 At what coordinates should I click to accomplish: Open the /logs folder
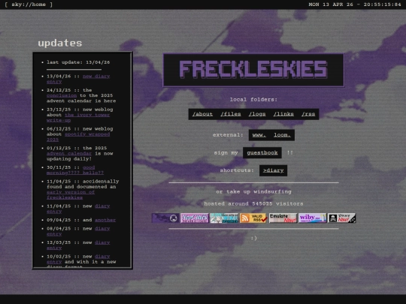coord(257,114)
